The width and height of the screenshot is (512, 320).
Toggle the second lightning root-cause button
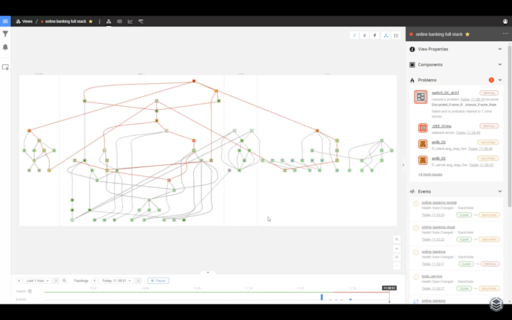point(365,35)
